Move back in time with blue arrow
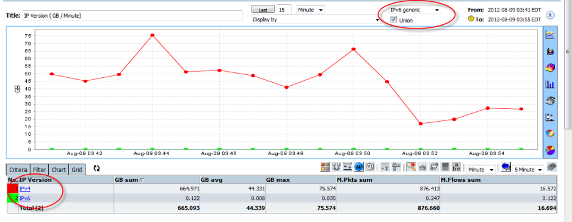The height and width of the screenshot is (222, 572). [x=505, y=167]
